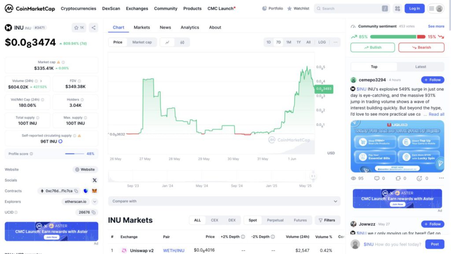Image resolution: width=451 pixels, height=254 pixels.
Task: Open the Community menu
Action: point(166,9)
